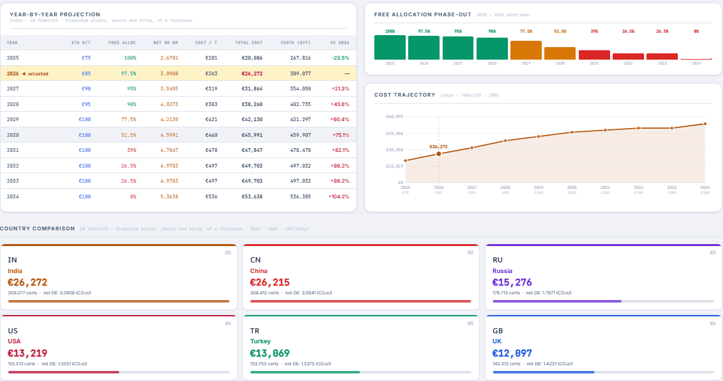Choose the 2034 row in the table

pyautogui.click(x=178, y=196)
